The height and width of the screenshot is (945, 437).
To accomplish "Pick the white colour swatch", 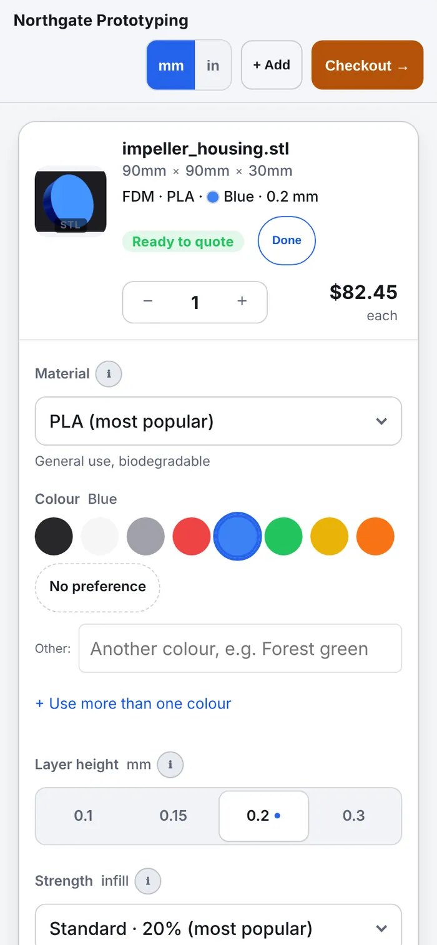I will coord(100,536).
